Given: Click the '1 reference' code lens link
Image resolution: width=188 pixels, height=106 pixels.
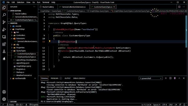Looking at the screenshot, I should click(x=58, y=33).
